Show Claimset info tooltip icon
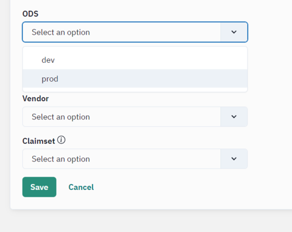The image size is (292, 232). (x=61, y=140)
